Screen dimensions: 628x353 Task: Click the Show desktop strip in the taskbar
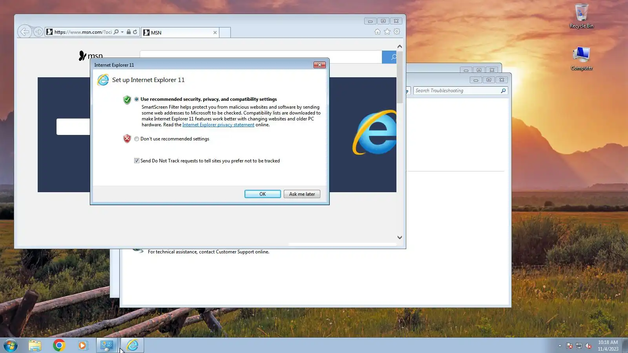pyautogui.click(x=625, y=346)
